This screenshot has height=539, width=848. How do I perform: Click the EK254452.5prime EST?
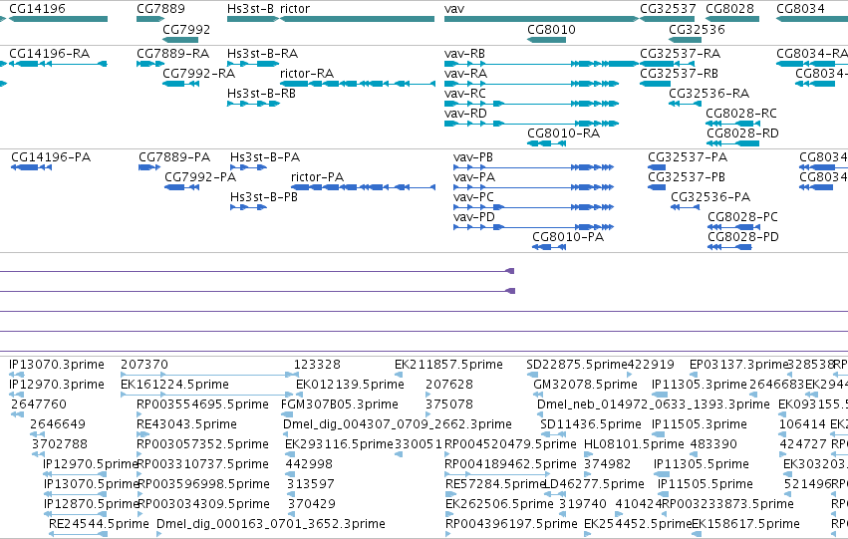coord(587,534)
